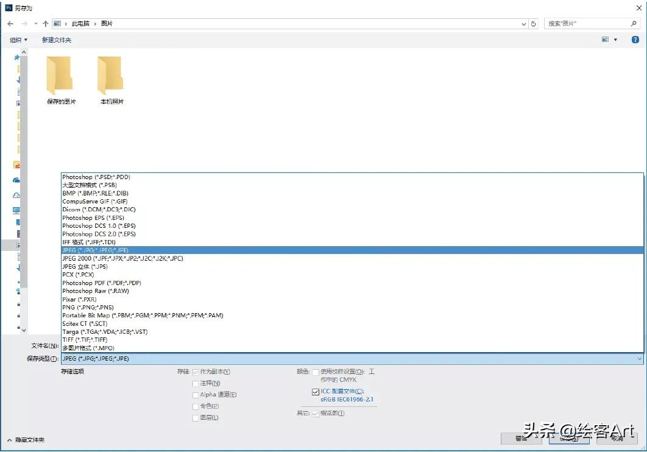Screen dimensions: 647x452
Task: Choose Dicom format from the list
Action: pos(352,210)
